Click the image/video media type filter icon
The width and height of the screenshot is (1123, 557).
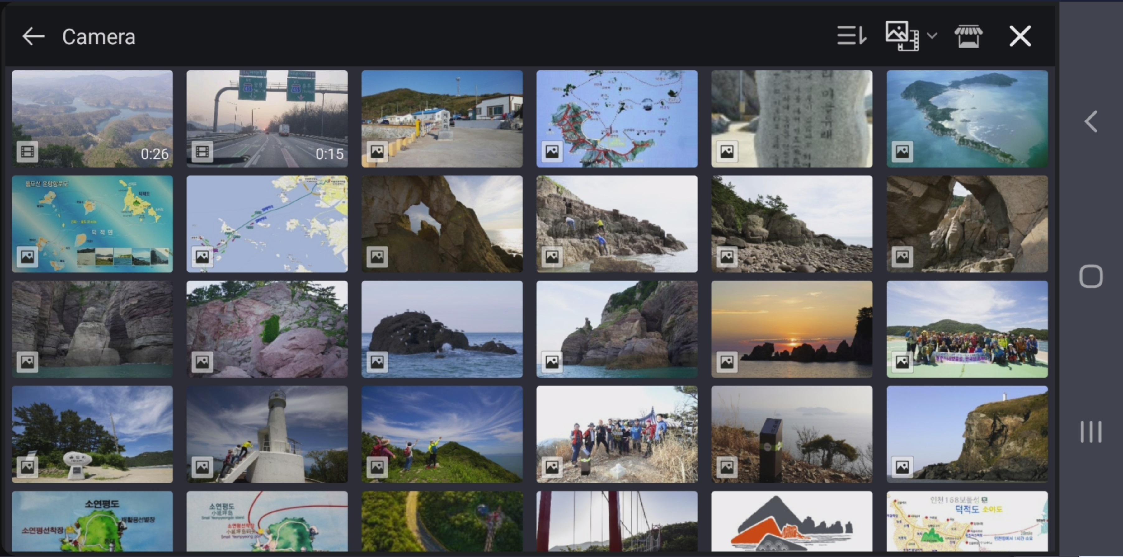pyautogui.click(x=902, y=35)
